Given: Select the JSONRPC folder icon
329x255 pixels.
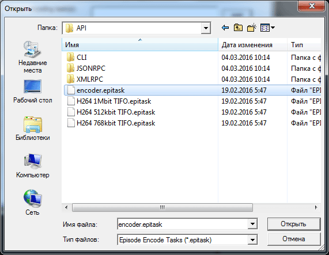Looking at the screenshot, I should click(x=70, y=68).
